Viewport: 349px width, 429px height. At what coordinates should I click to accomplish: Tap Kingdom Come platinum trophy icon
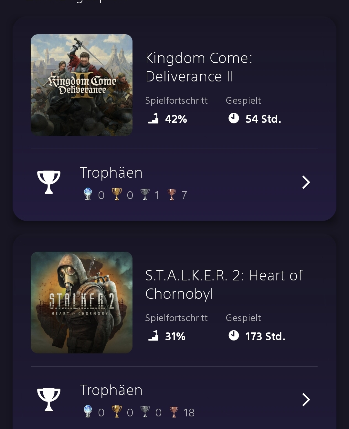tap(88, 194)
